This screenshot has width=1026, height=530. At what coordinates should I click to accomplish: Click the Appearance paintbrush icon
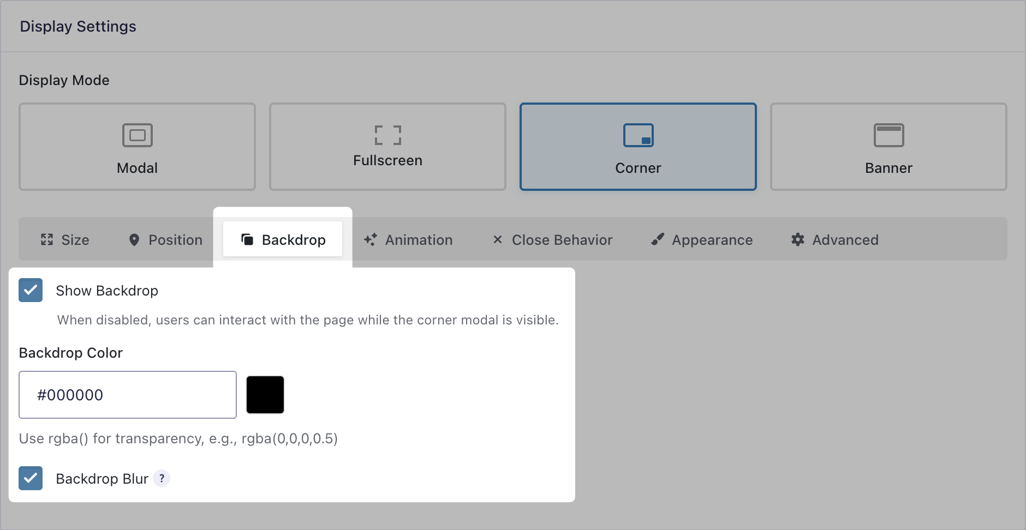point(658,240)
